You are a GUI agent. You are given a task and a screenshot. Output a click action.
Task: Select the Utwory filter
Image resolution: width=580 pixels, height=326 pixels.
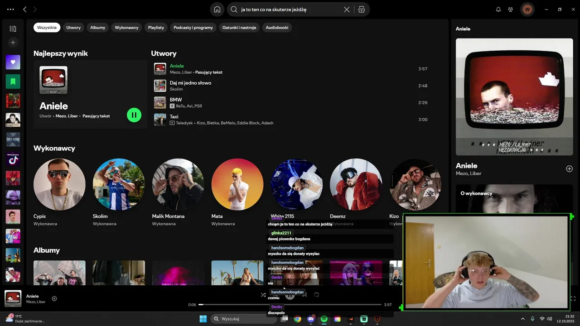(73, 28)
